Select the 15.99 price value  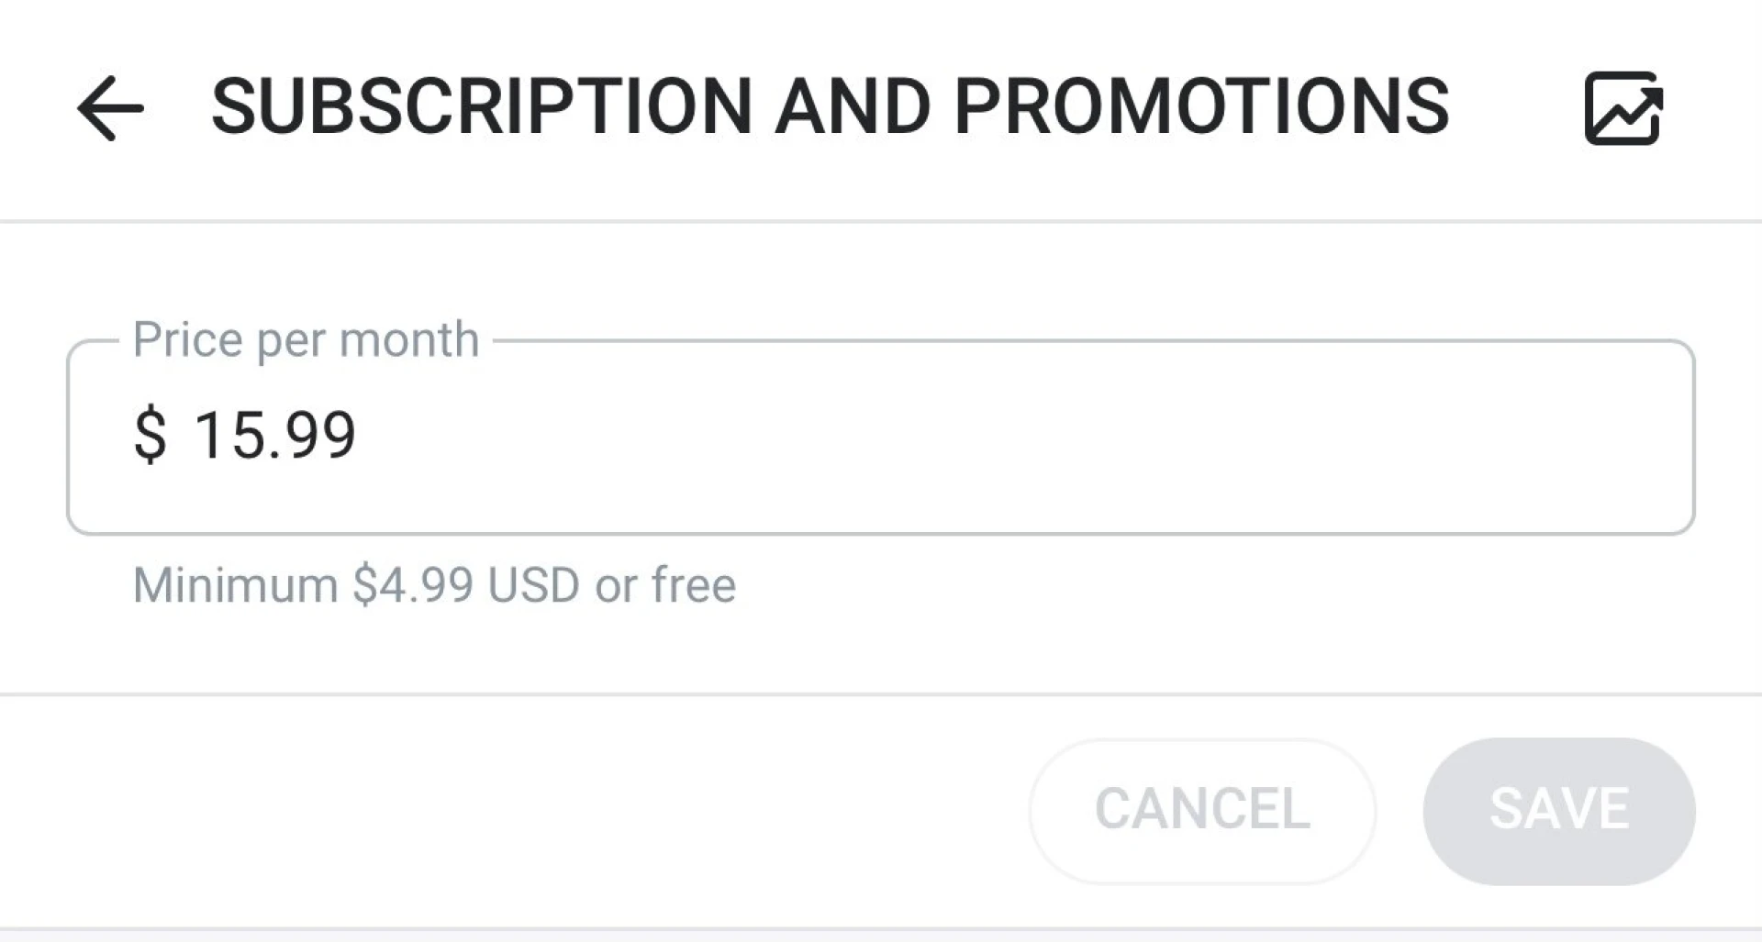(275, 436)
